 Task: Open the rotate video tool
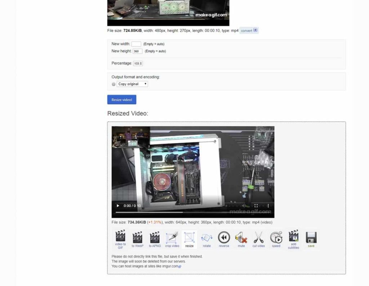click(x=206, y=239)
